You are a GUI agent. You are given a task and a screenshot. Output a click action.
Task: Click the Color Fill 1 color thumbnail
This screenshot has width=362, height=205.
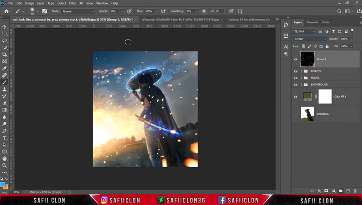pyautogui.click(x=307, y=96)
